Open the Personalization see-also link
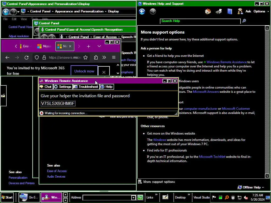The height and width of the screenshot is (203, 271). (18, 178)
